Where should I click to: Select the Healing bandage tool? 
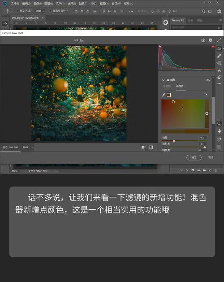[219, 56]
